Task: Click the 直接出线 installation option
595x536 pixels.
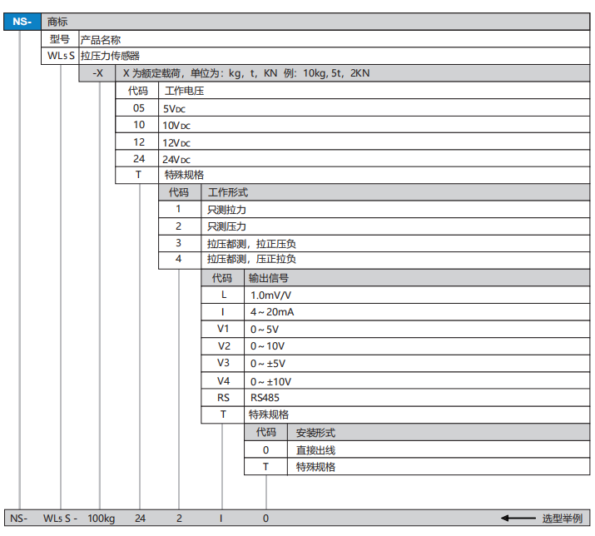Action: pyautogui.click(x=315, y=450)
